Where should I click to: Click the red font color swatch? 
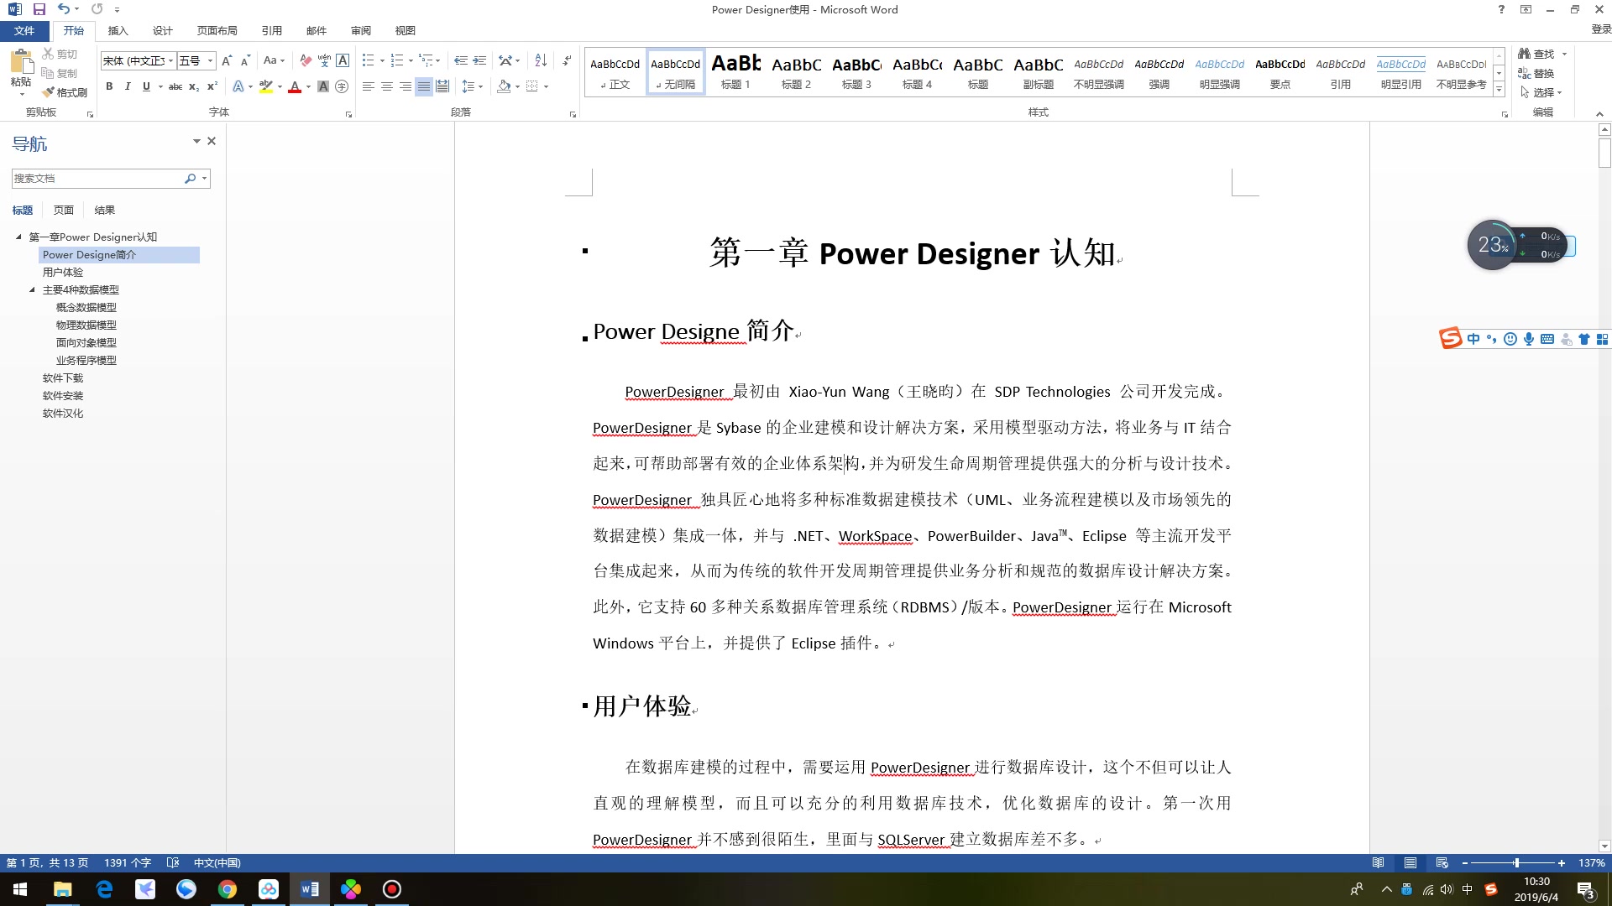(295, 86)
